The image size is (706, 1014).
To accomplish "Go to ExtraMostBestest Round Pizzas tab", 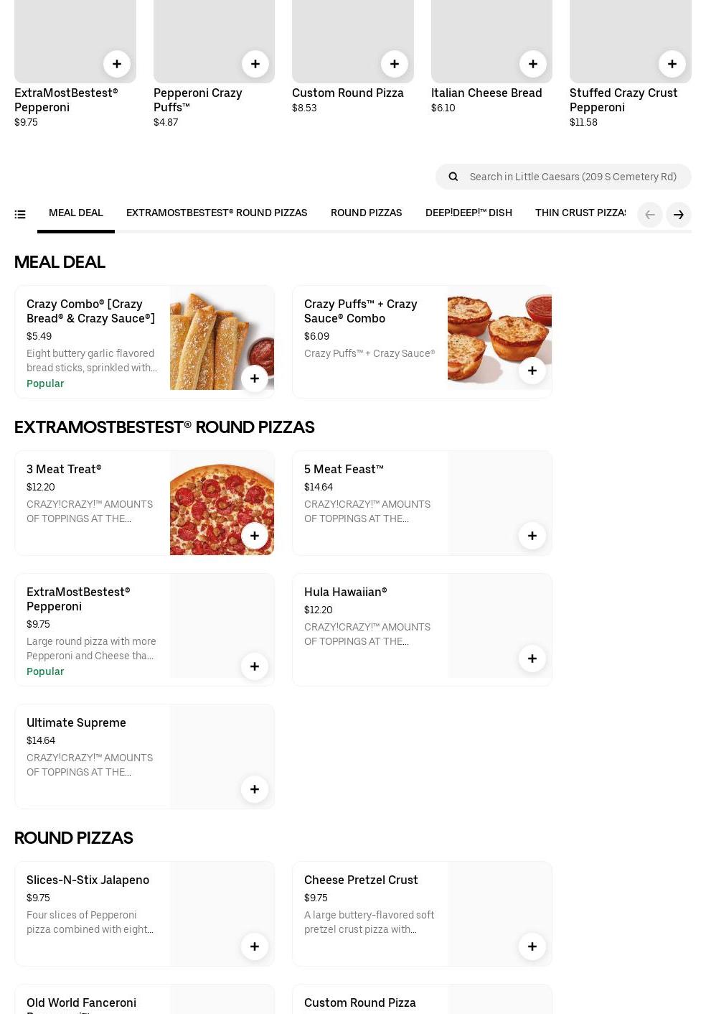I will click(x=217, y=213).
